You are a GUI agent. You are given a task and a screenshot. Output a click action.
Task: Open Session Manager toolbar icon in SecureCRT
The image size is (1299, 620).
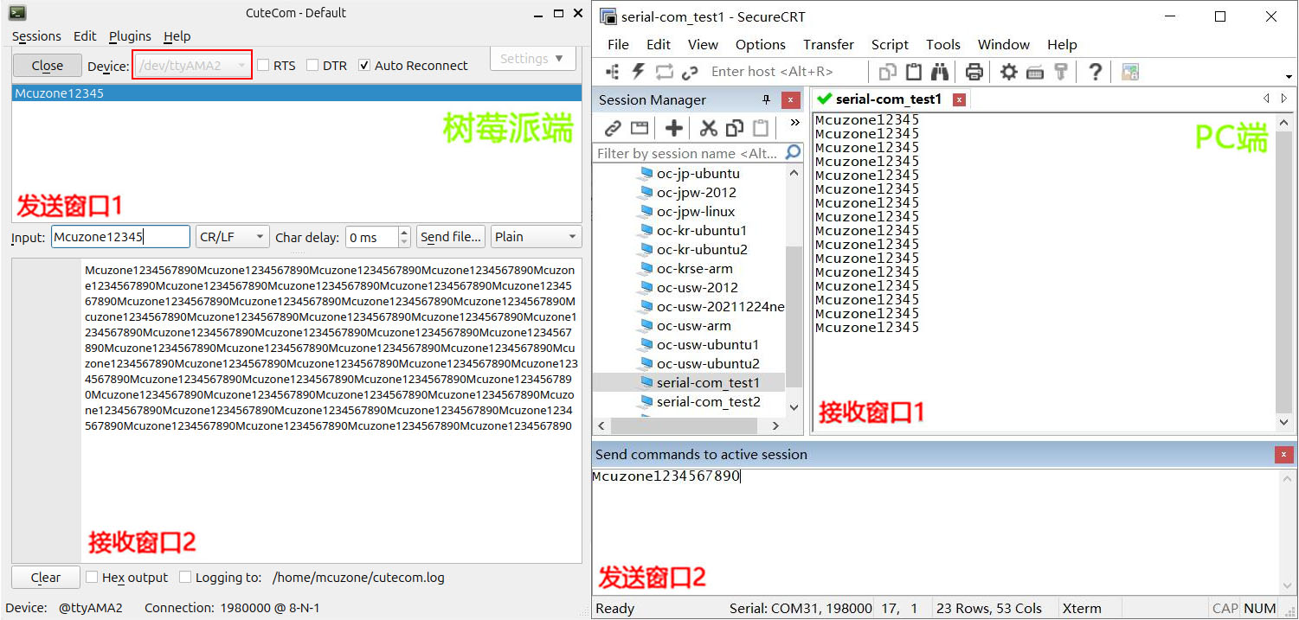[613, 72]
